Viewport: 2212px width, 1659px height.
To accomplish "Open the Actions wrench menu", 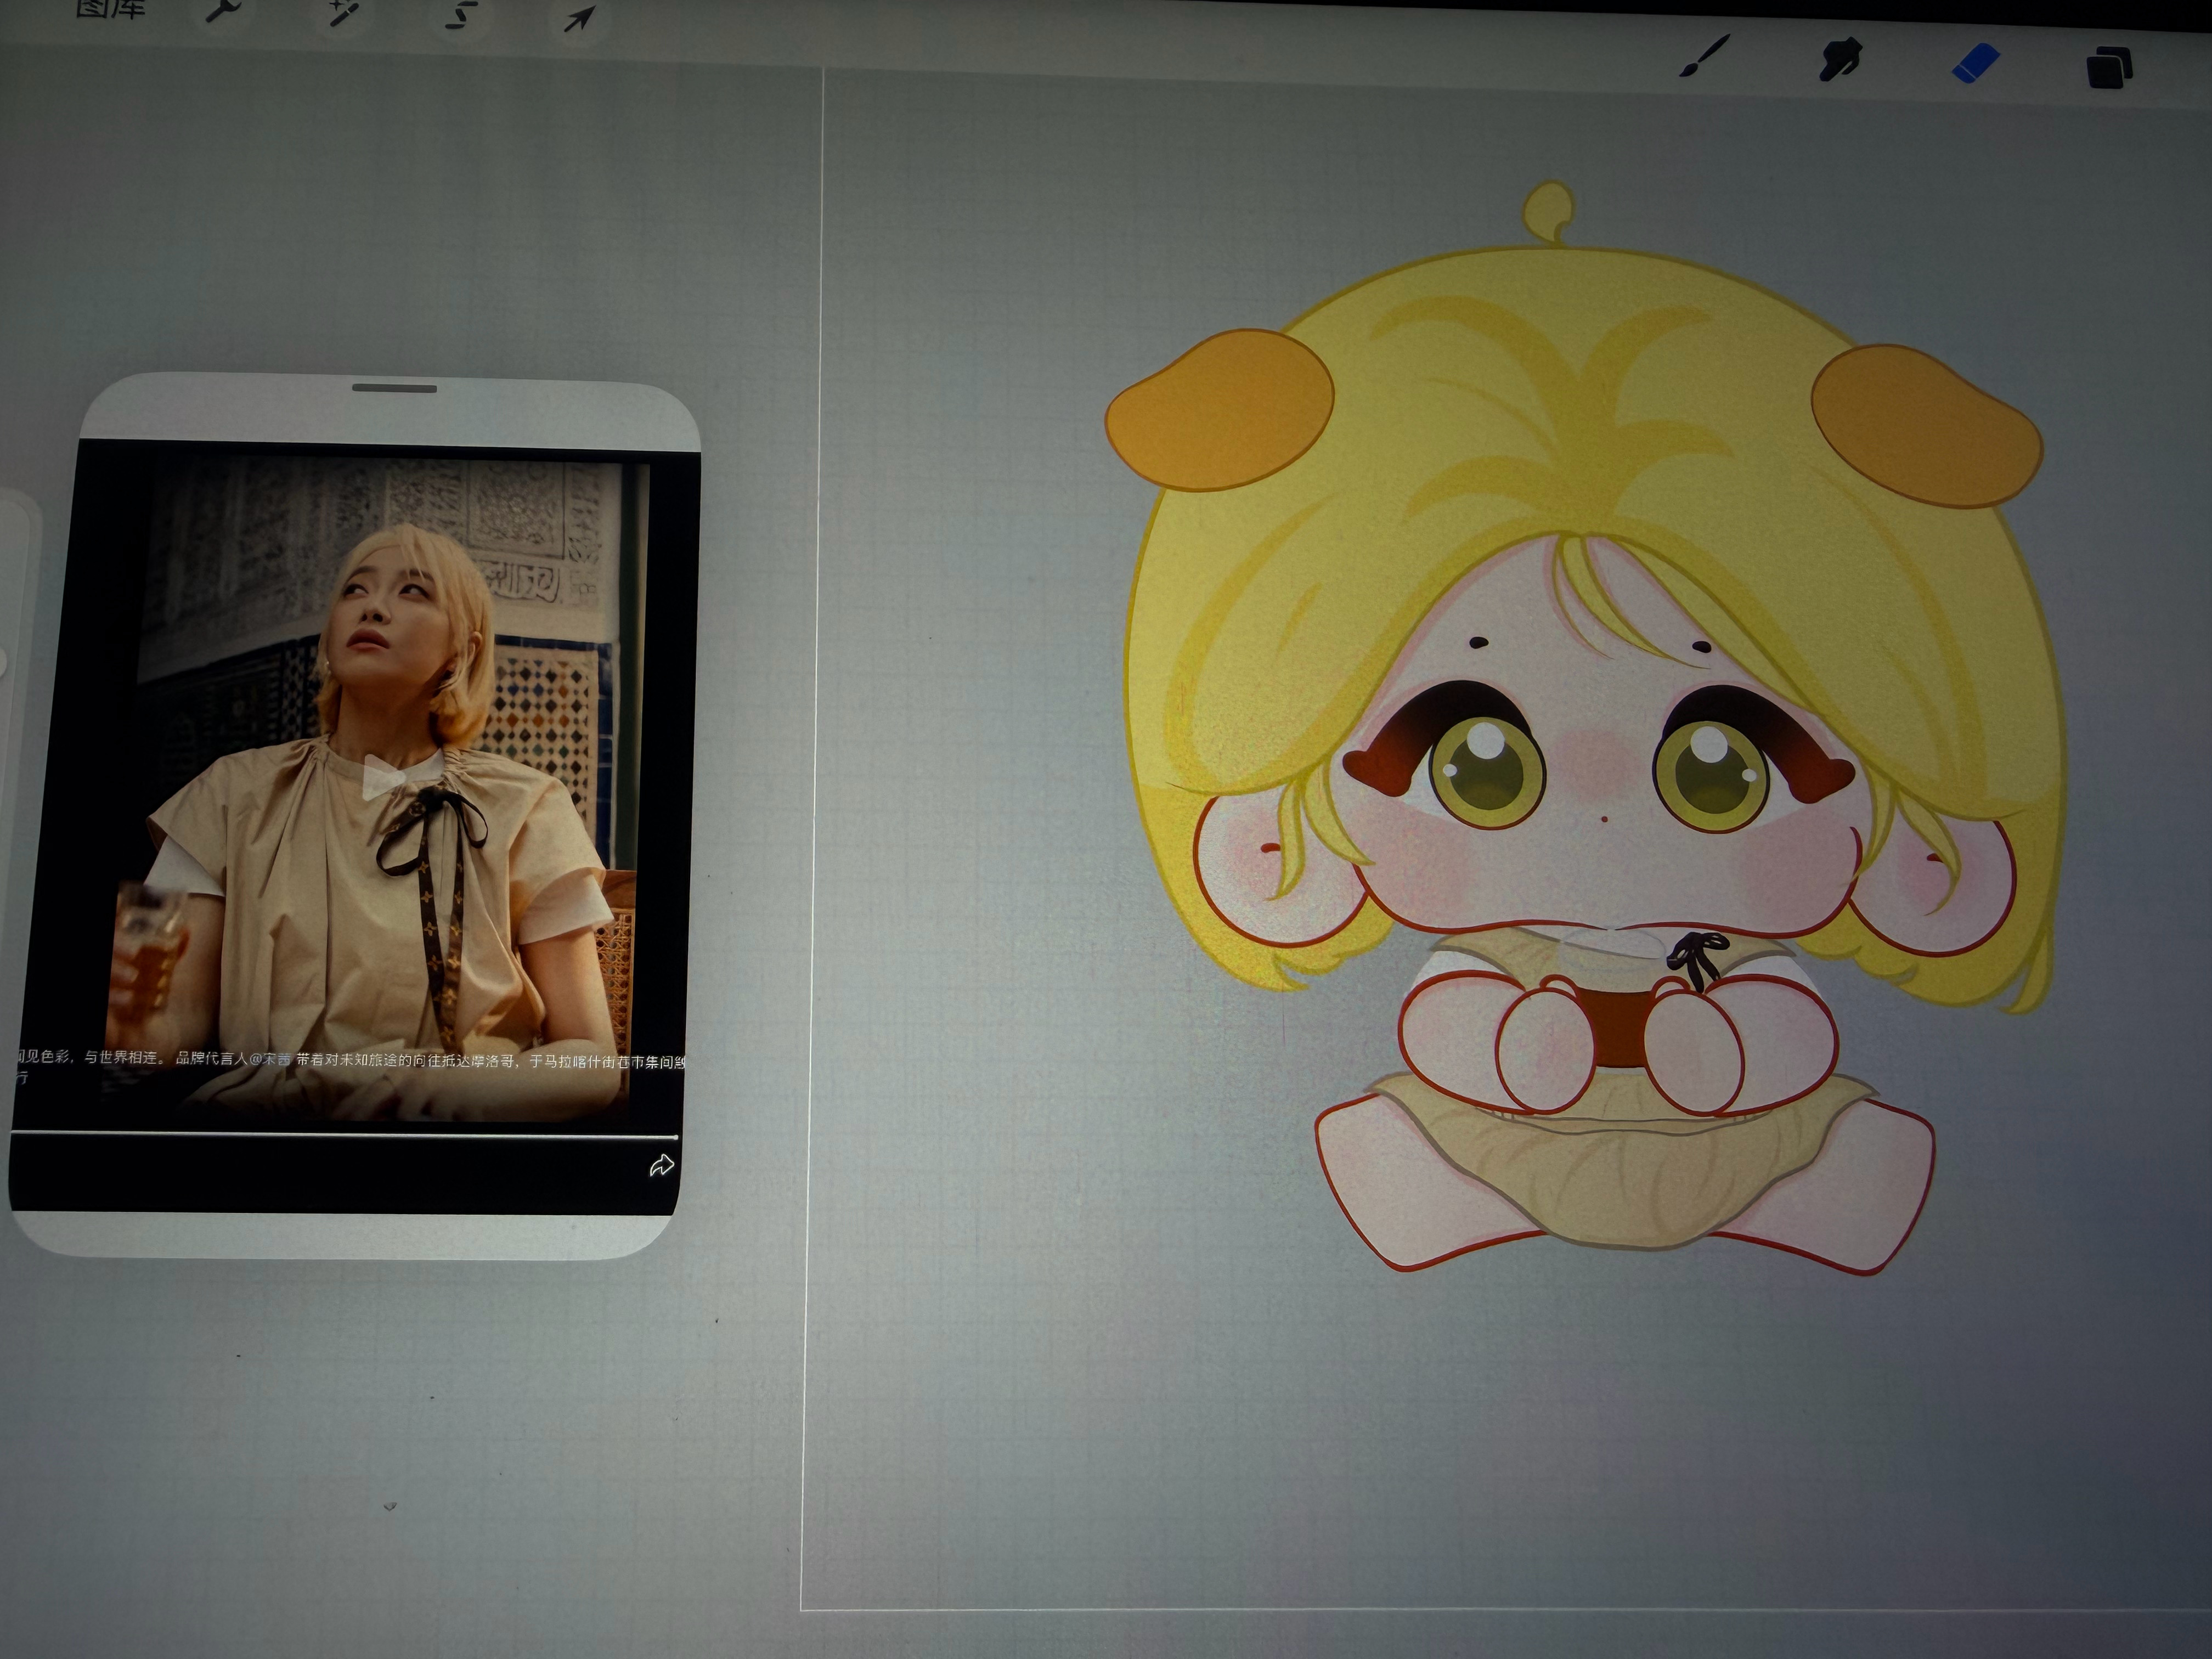I will pos(223,11).
